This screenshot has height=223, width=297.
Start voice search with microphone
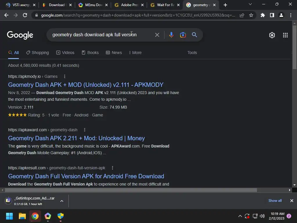tap(171, 35)
